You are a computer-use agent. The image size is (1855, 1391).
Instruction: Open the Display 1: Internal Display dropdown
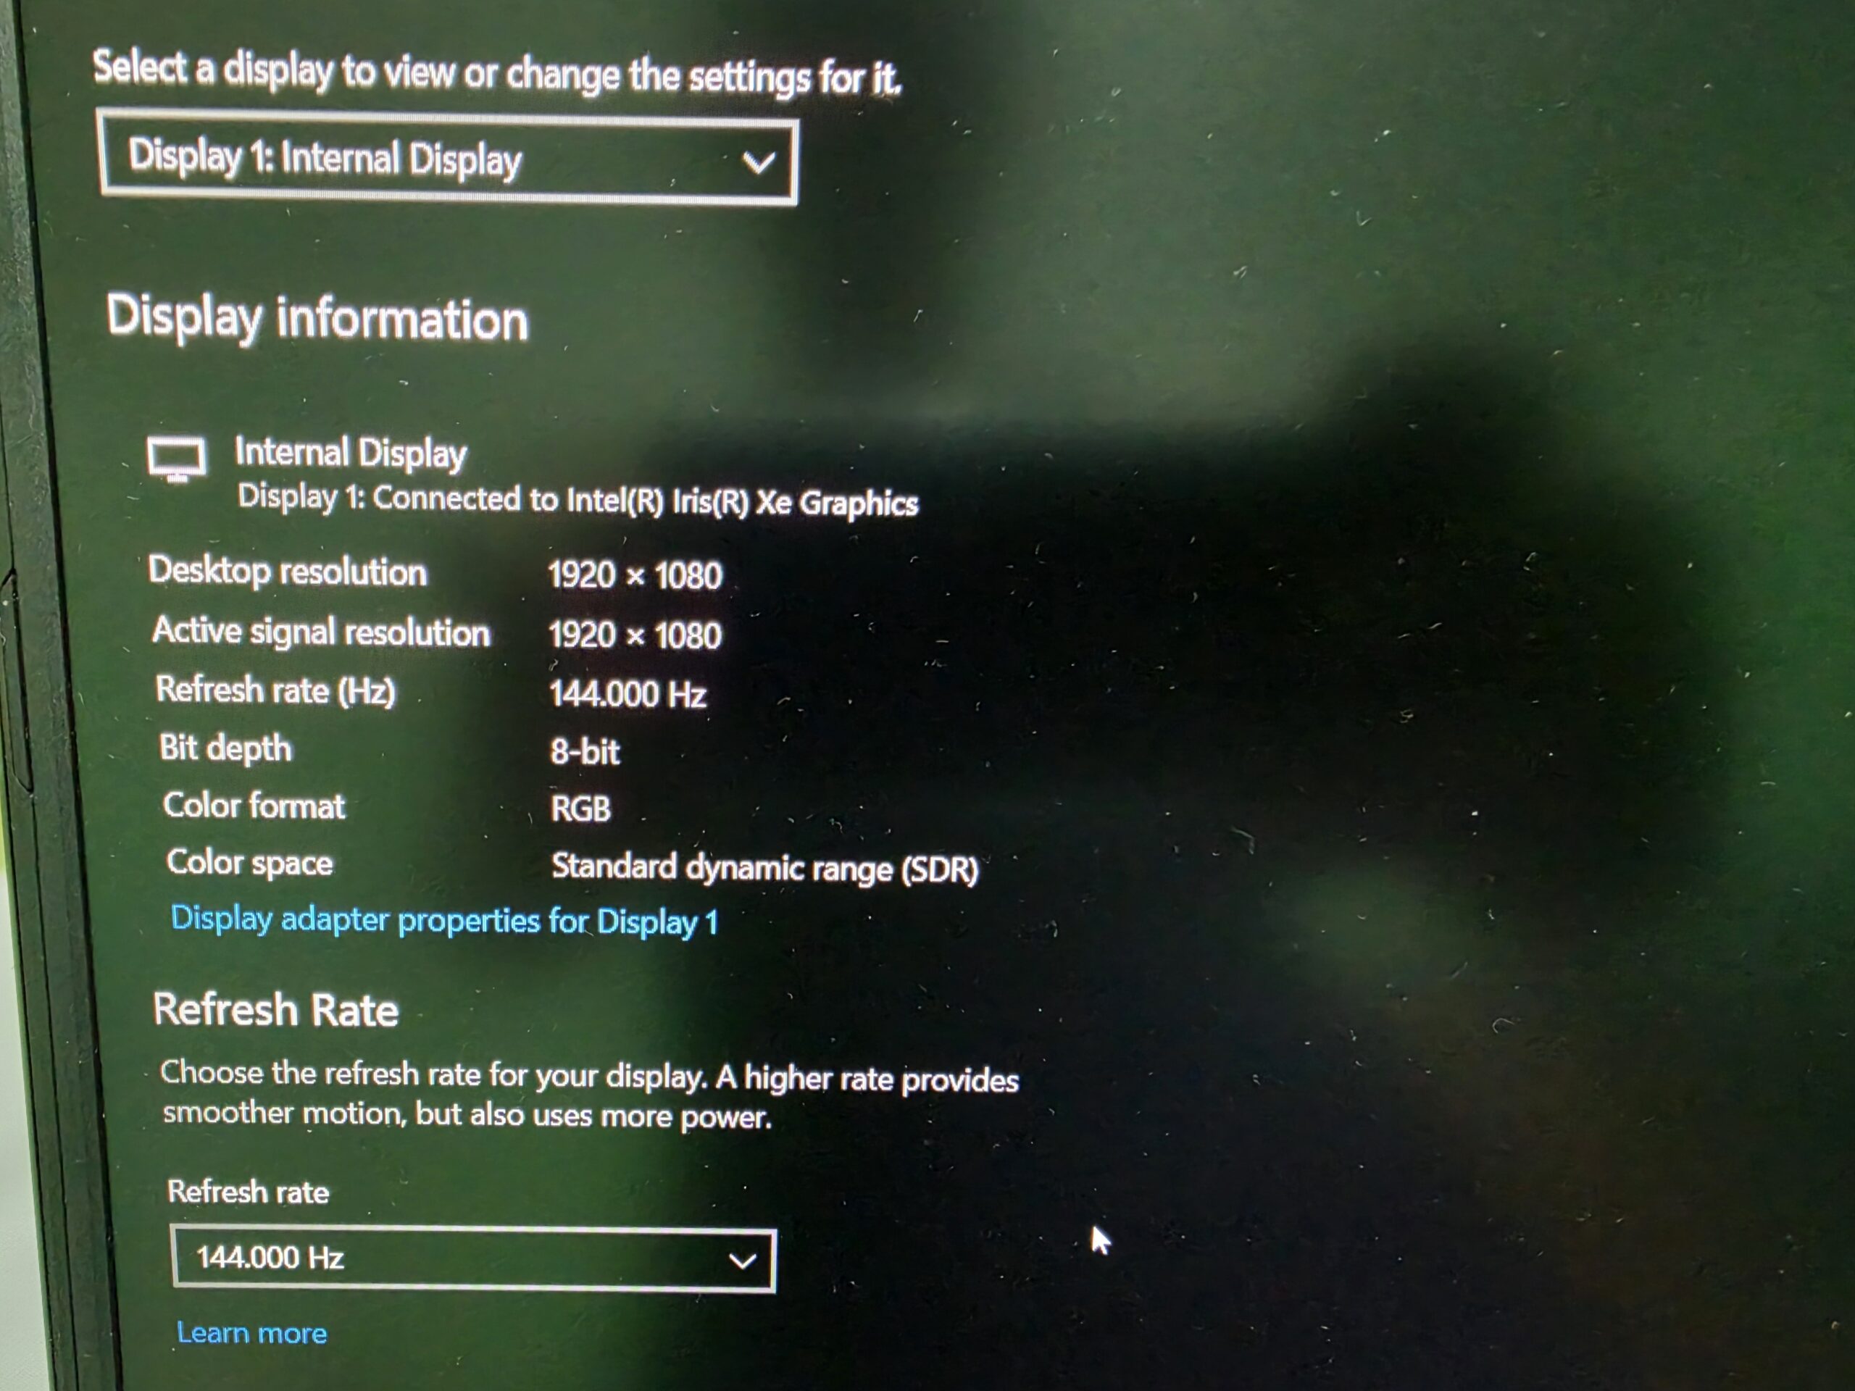coord(448,158)
